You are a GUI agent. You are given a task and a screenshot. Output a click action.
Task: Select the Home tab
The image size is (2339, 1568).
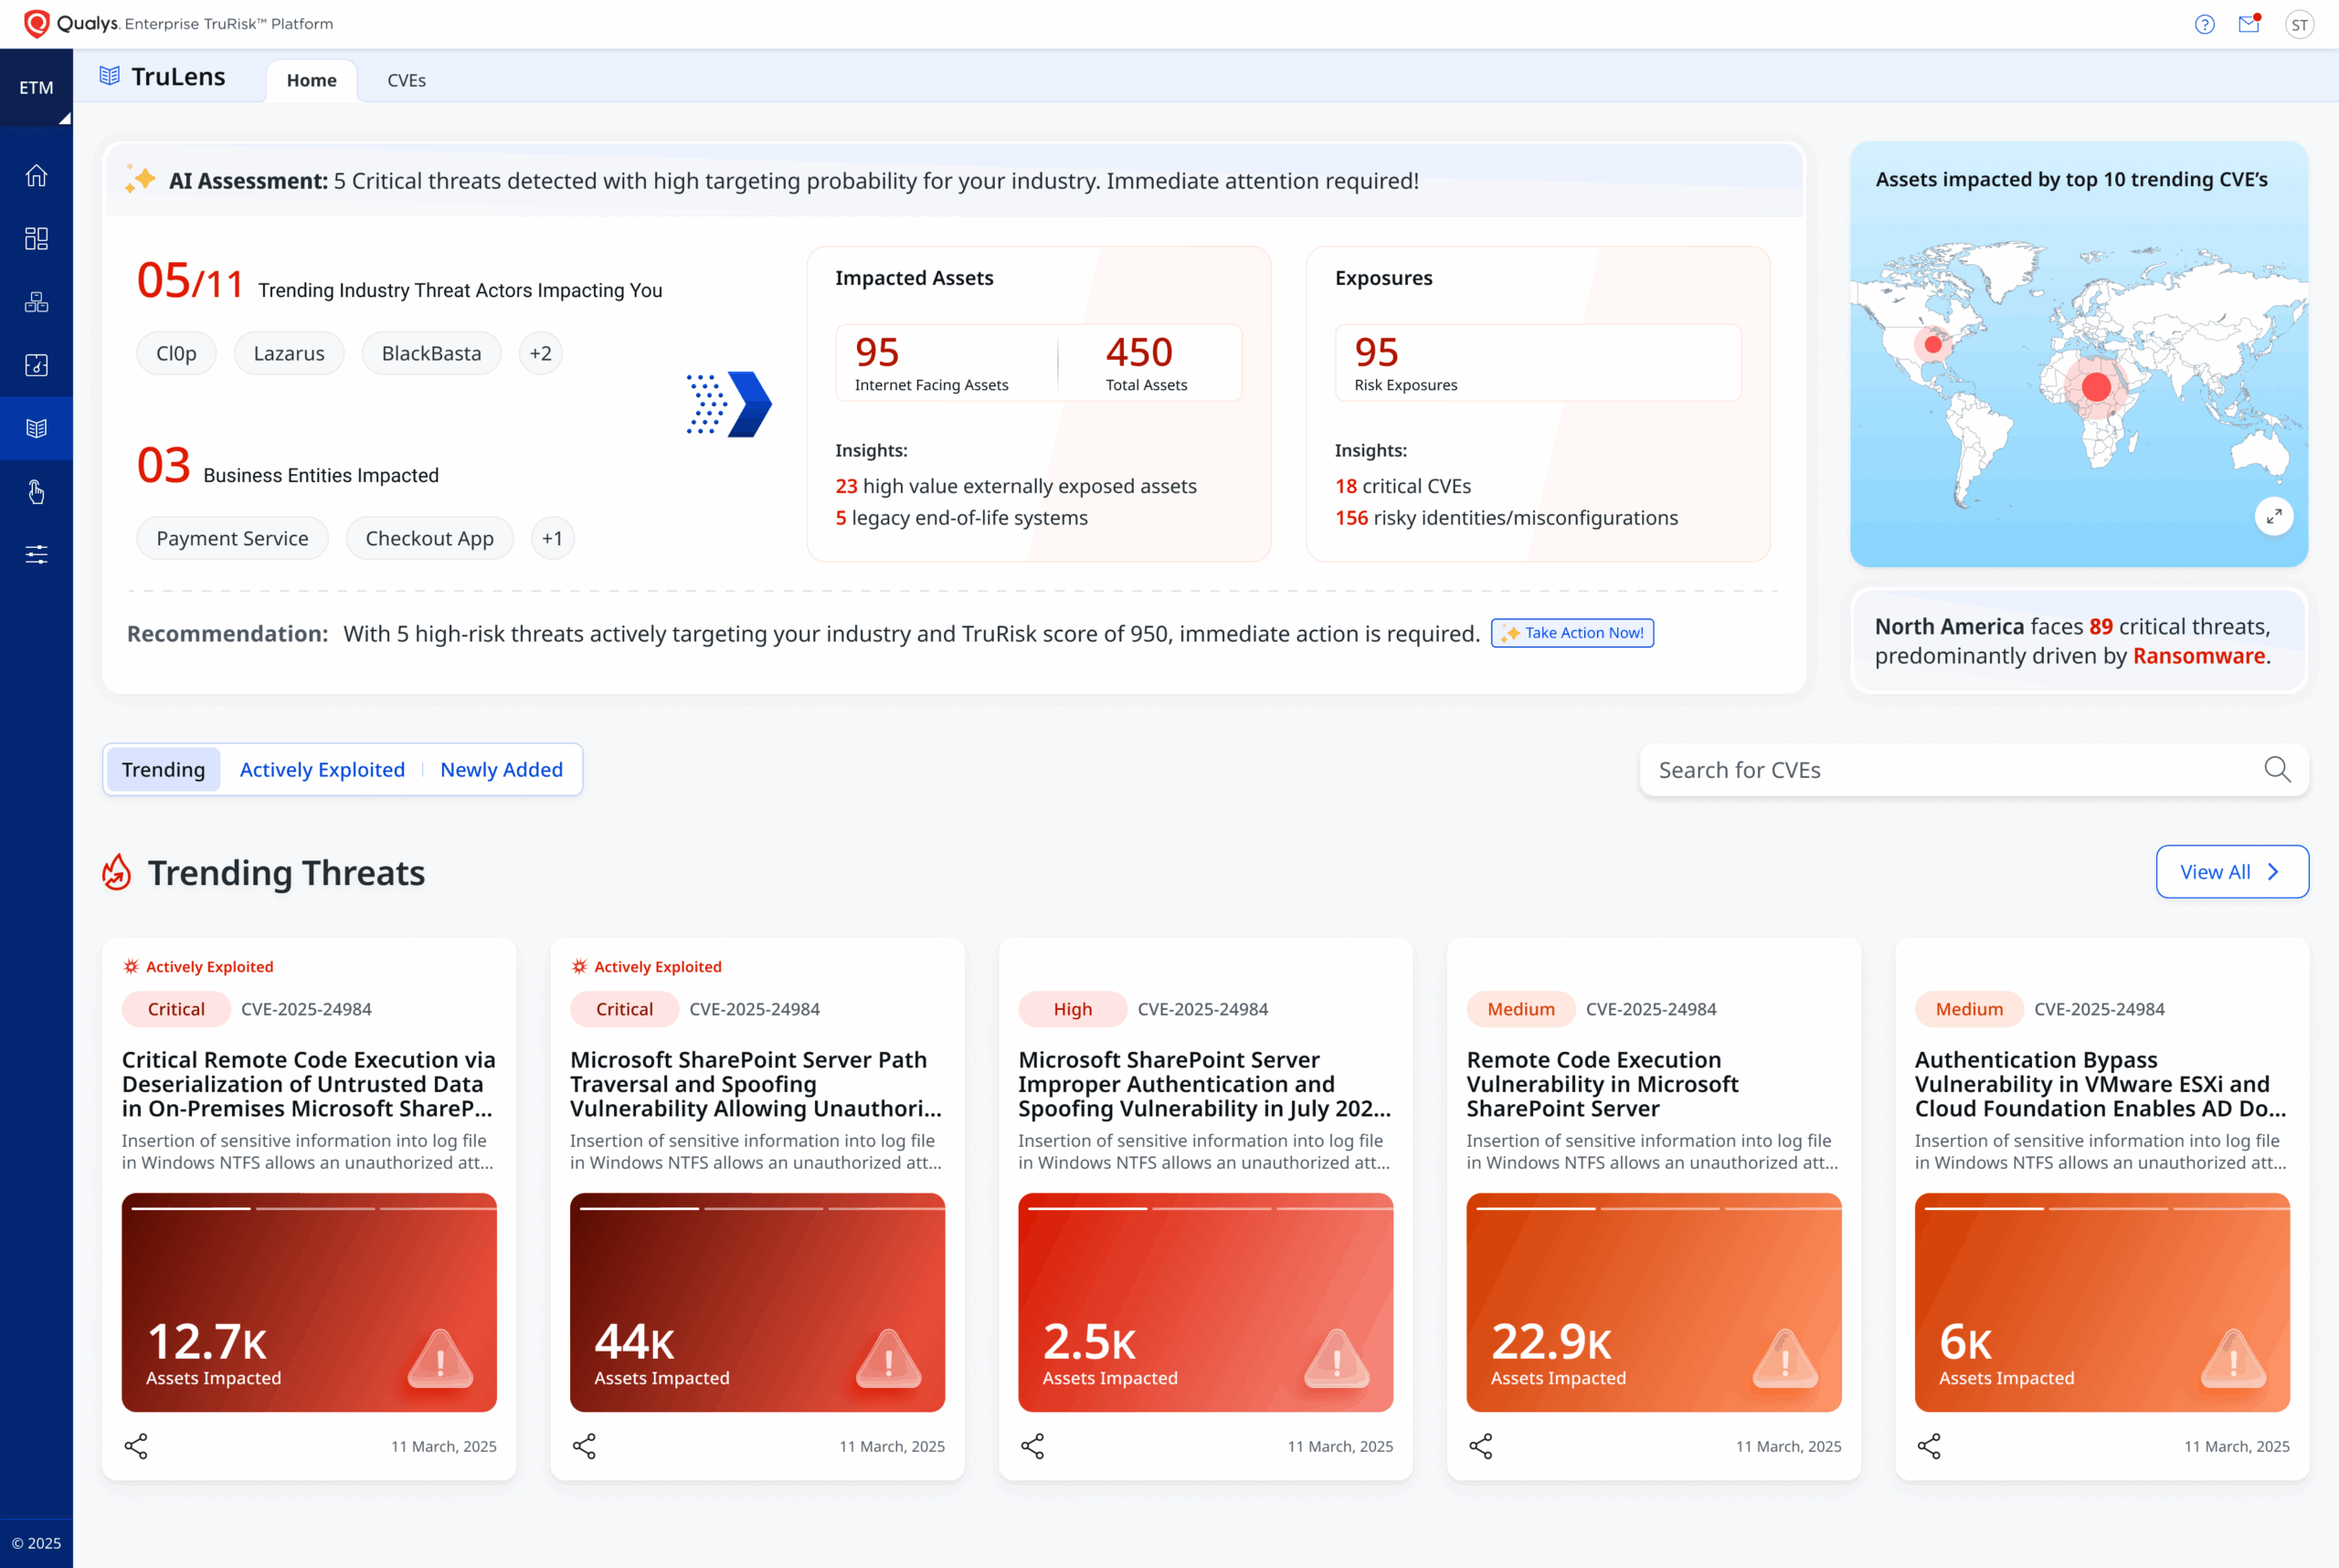point(312,80)
